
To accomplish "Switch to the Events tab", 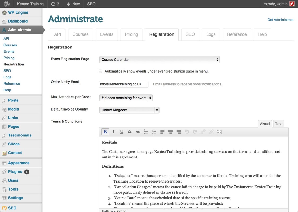I will (x=107, y=34).
